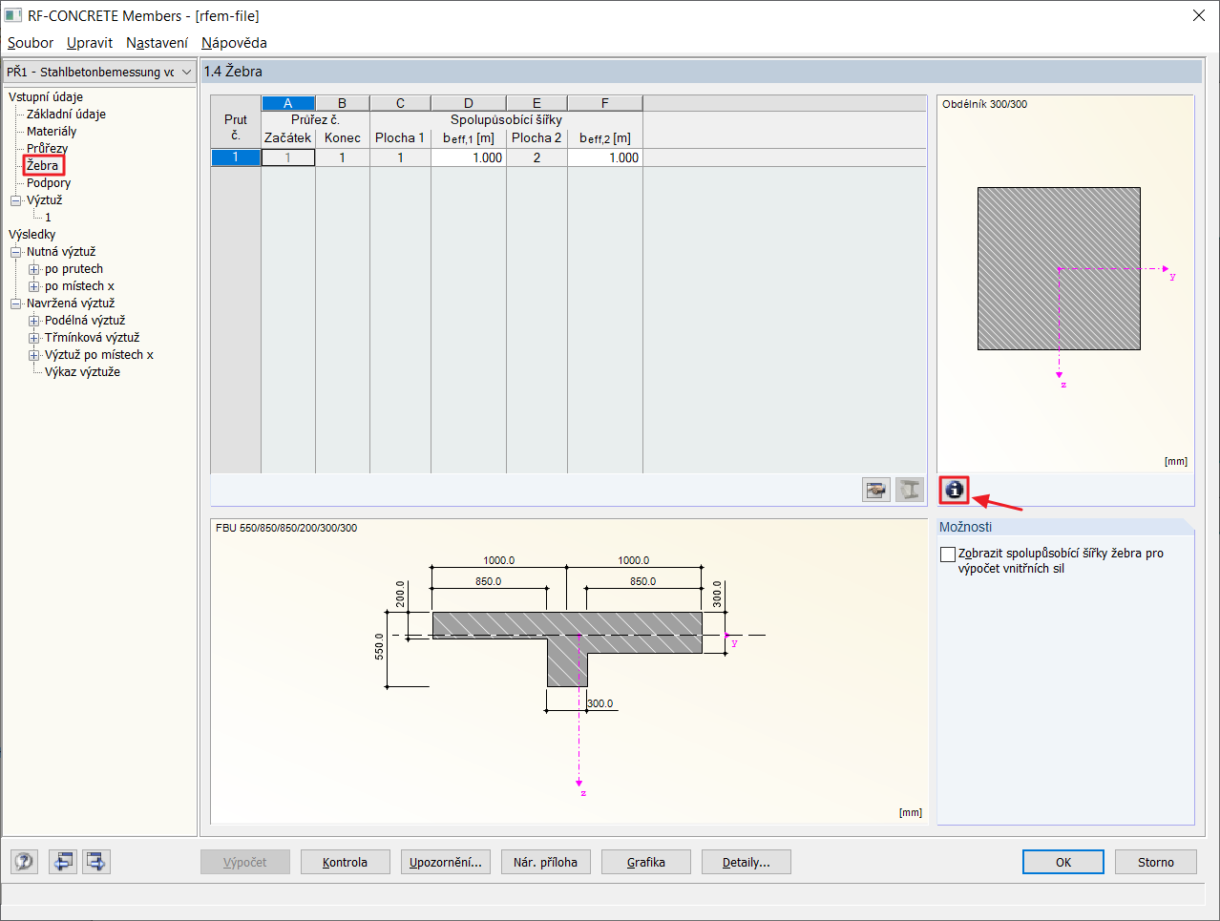
Task: Click the Grafika button
Action: pyautogui.click(x=646, y=862)
